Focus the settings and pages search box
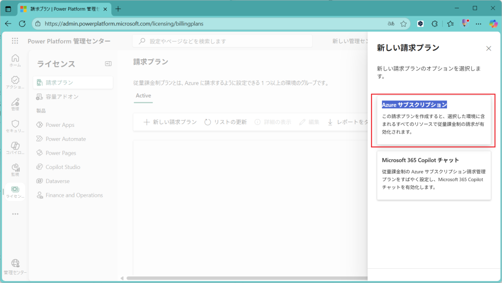Screen dimensions: 502x283 (x=222, y=41)
